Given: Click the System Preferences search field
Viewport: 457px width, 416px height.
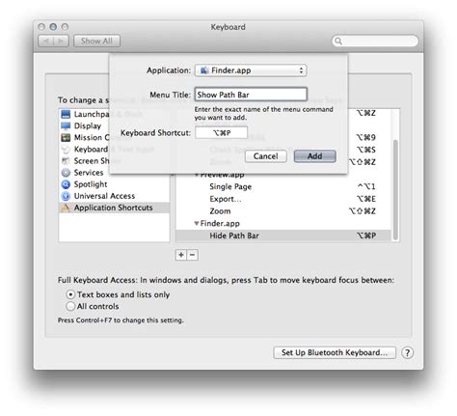Looking at the screenshot, I should 375,41.
